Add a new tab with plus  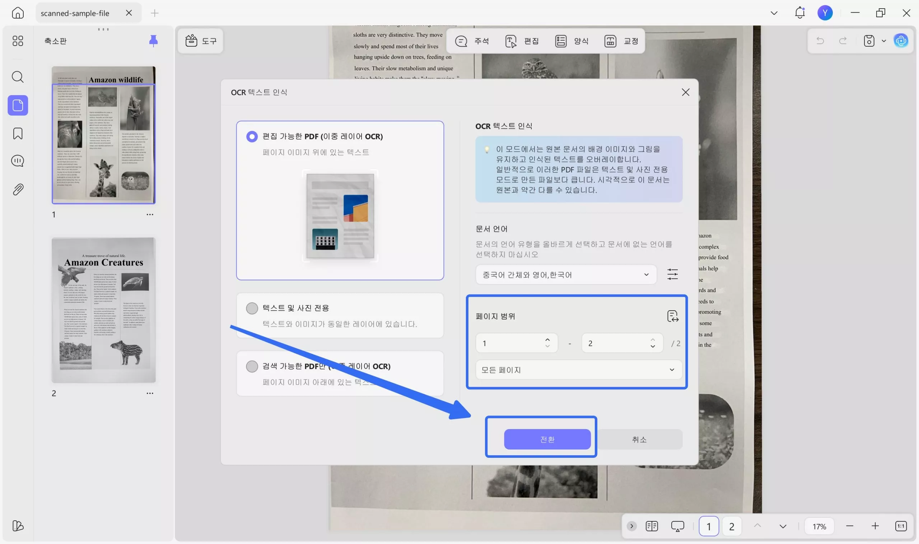click(x=155, y=13)
